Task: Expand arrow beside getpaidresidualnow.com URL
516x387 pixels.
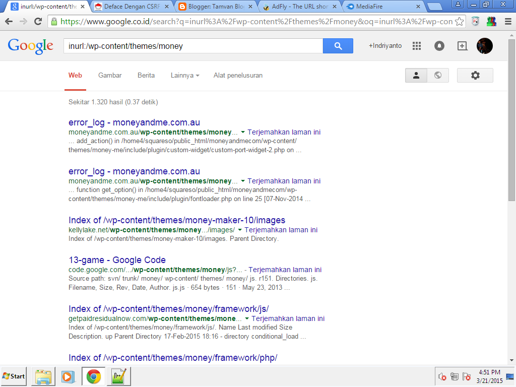Action: click(x=247, y=318)
